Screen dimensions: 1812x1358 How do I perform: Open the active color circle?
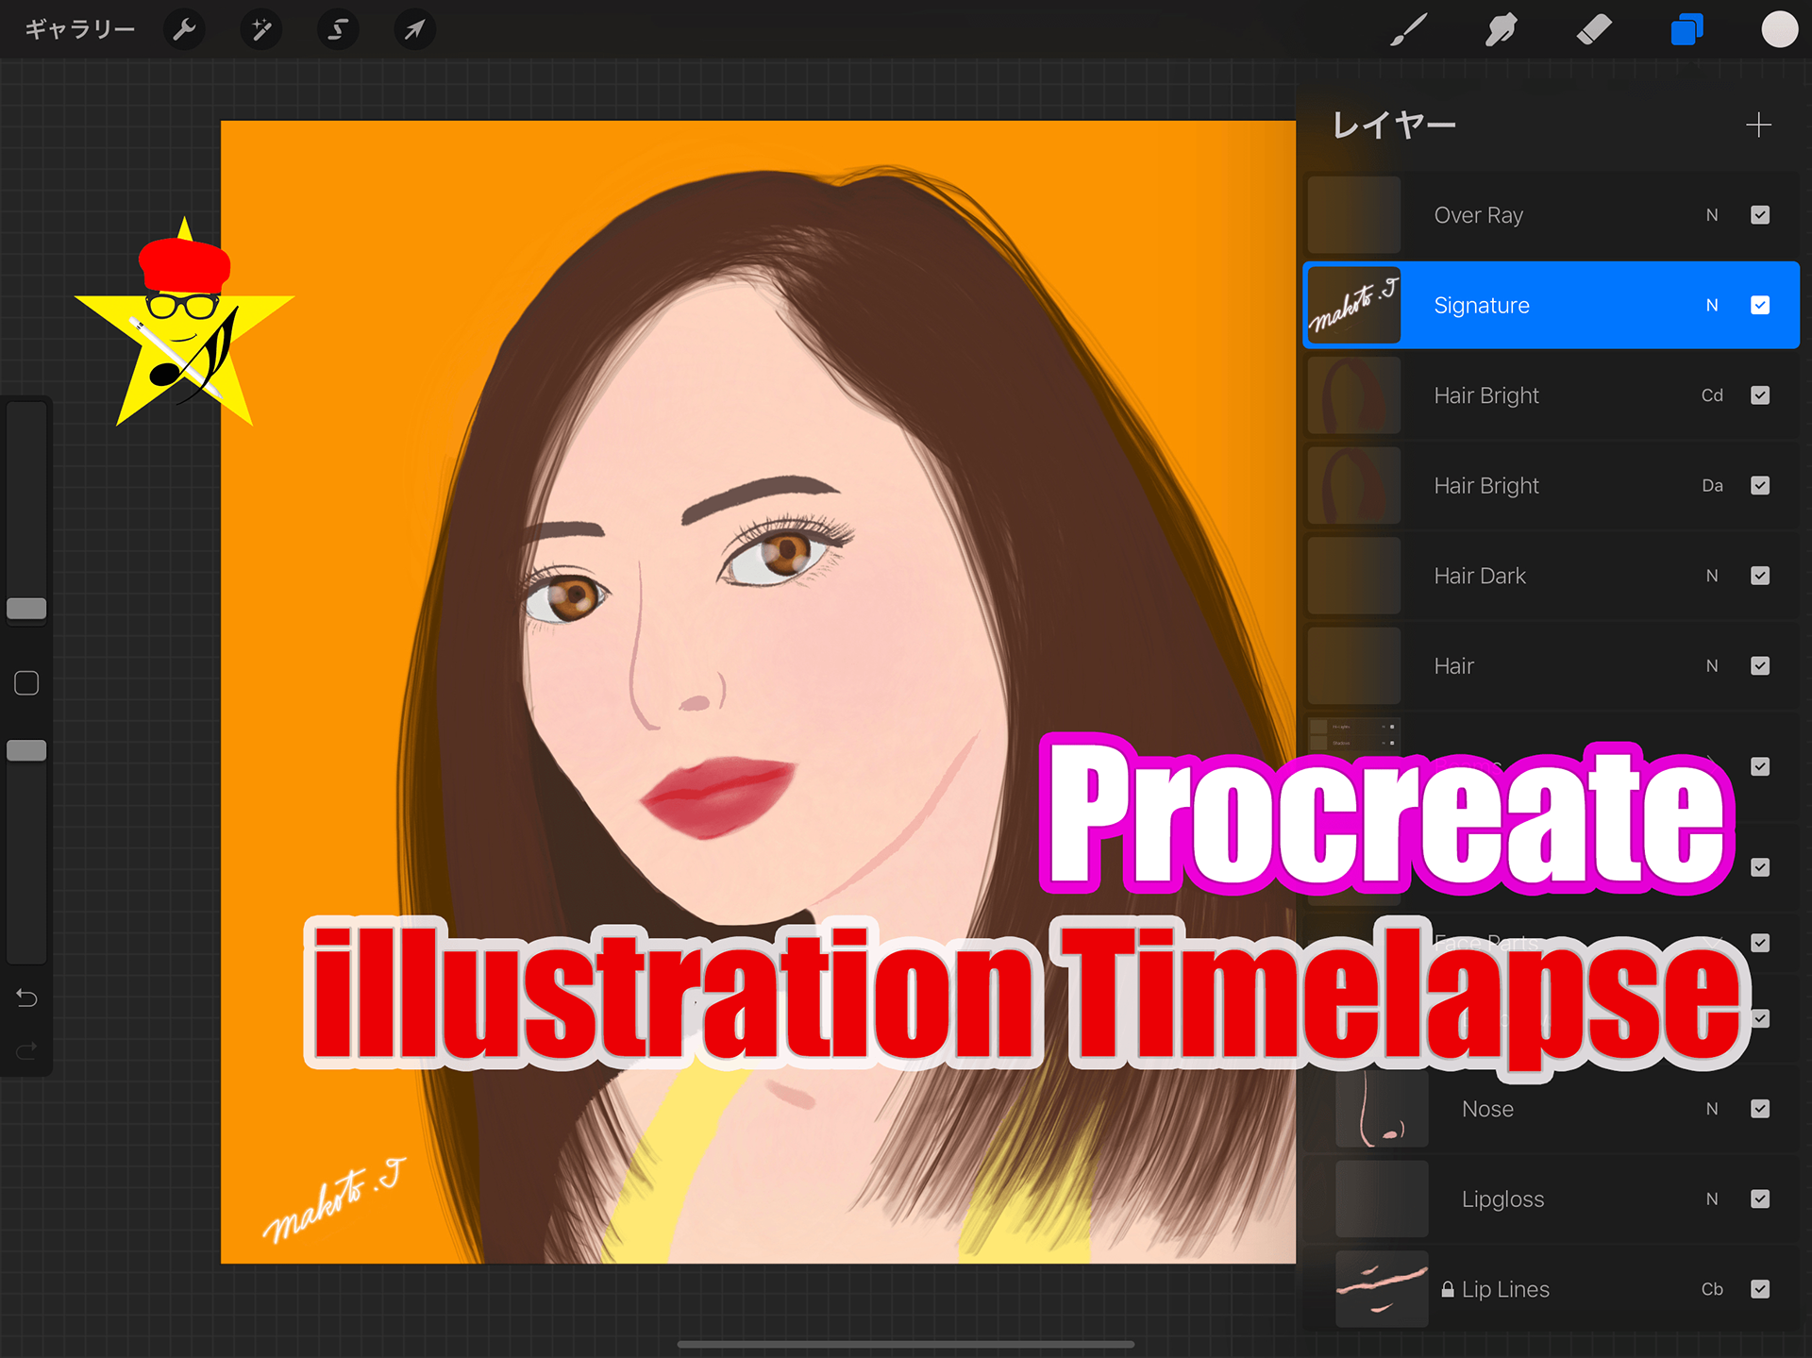(1779, 29)
